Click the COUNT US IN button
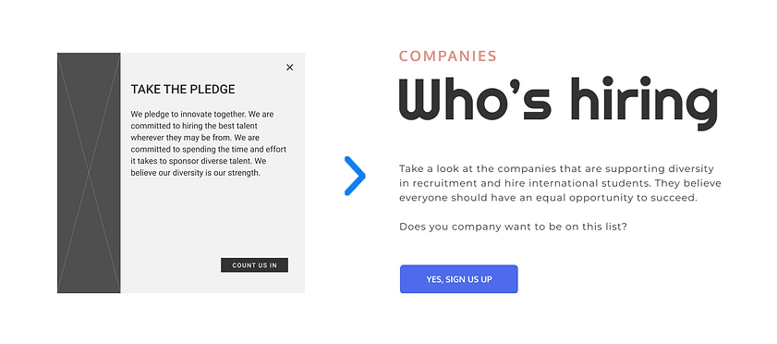 [254, 265]
